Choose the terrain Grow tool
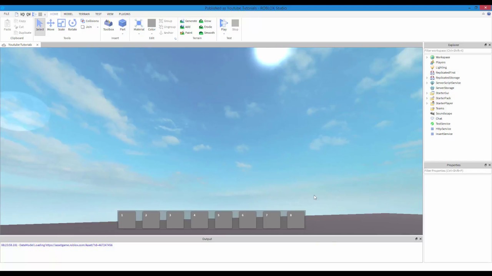The width and height of the screenshot is (492, 276). [x=205, y=21]
